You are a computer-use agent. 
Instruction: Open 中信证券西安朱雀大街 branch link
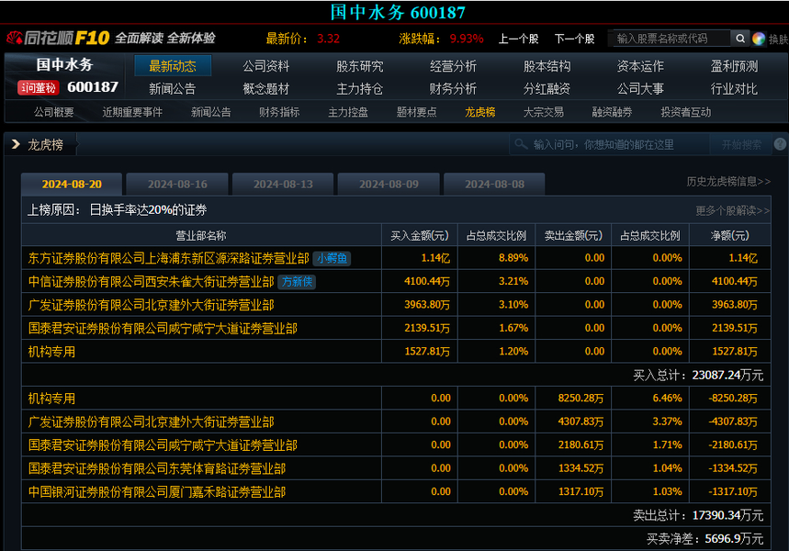[151, 282]
